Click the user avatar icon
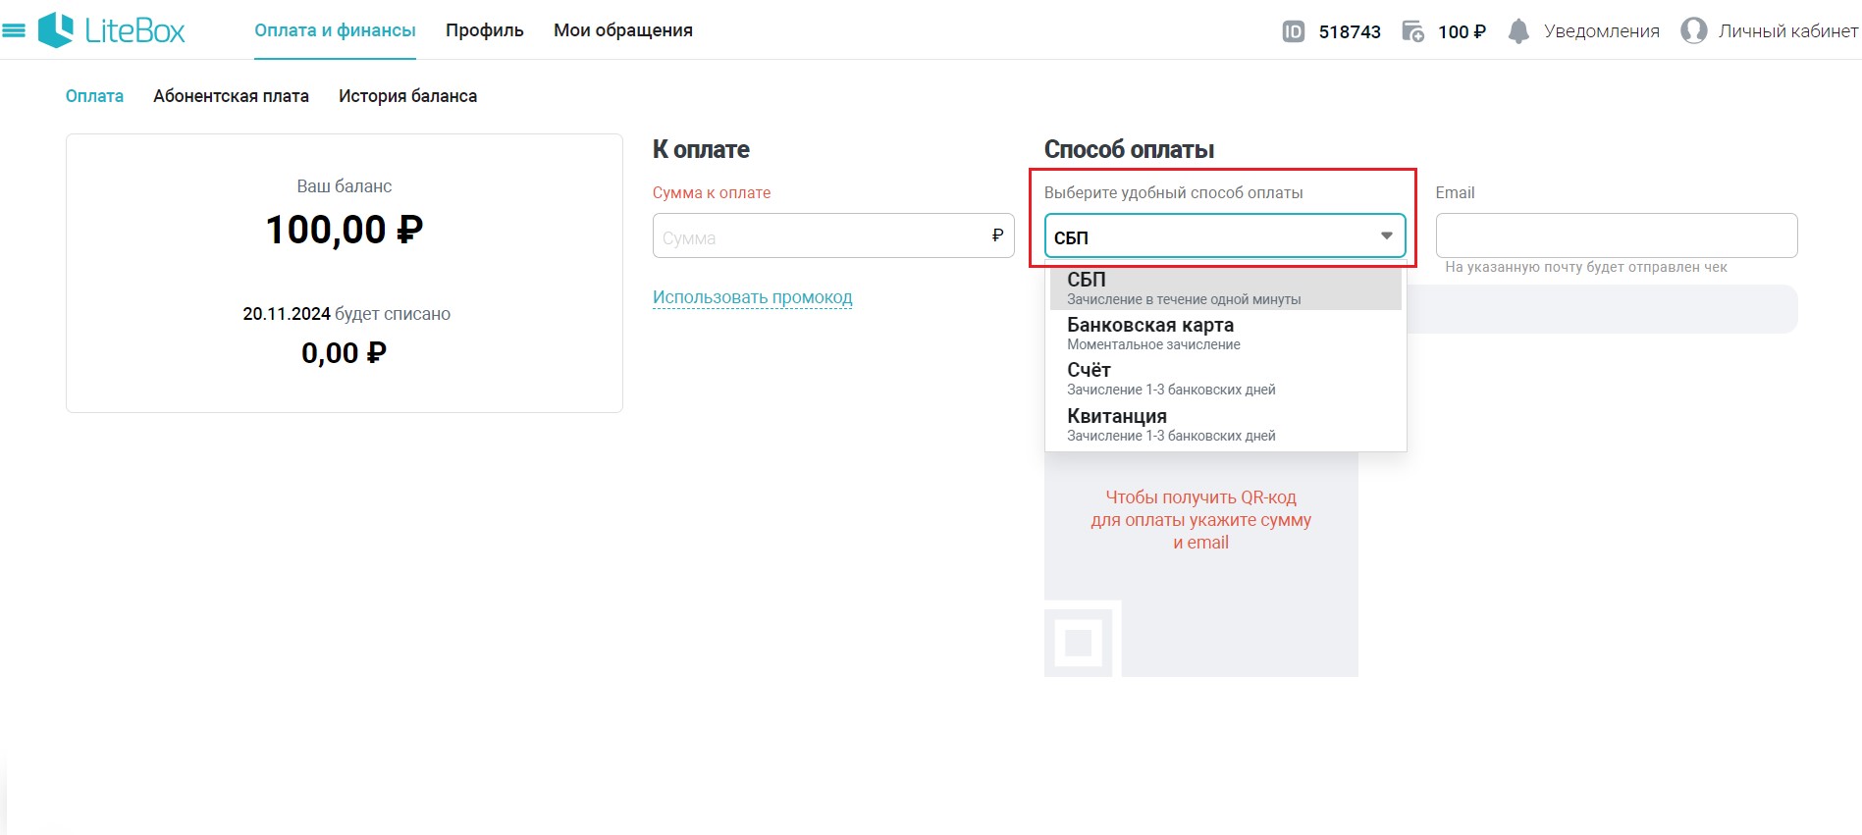The image size is (1862, 835). pyautogui.click(x=1693, y=31)
